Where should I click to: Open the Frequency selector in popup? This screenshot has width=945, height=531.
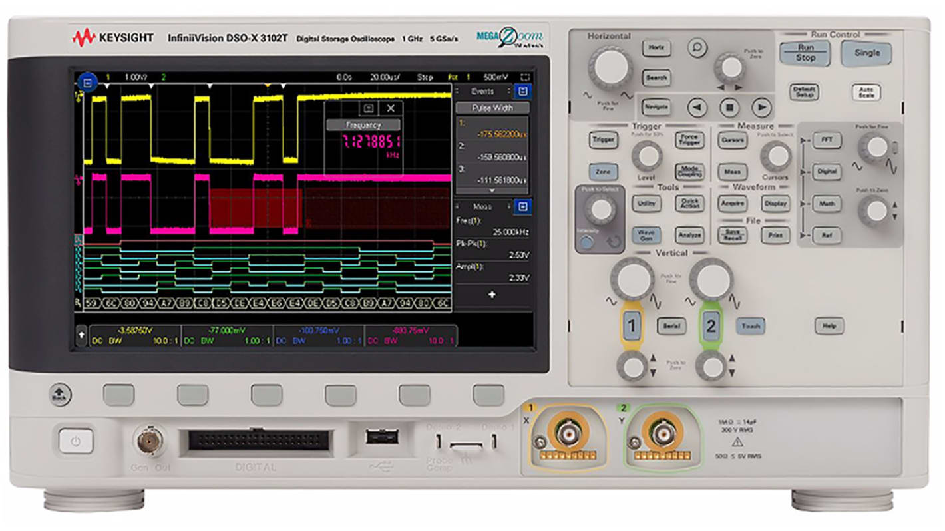click(x=363, y=125)
